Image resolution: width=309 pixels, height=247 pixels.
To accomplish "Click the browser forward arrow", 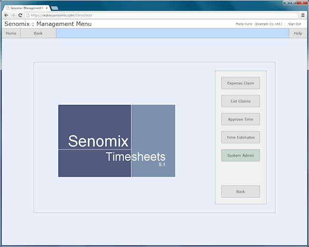I will [x=13, y=15].
